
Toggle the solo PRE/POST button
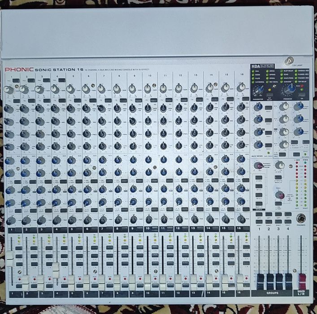coord(278,204)
